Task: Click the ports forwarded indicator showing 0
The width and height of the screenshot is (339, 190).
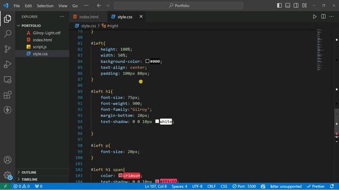Action: (x=39, y=186)
